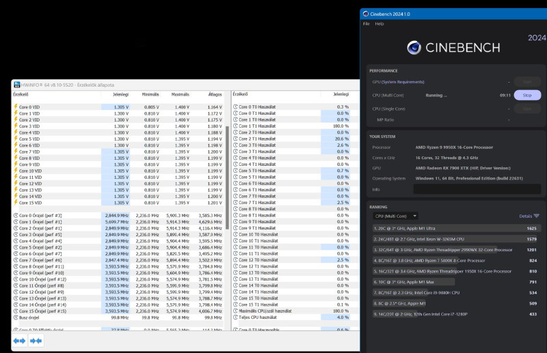Viewport: 547px width, 353px height.
Task: Click the Core 1 Órajel (perf #1) row
Action: tap(118, 222)
